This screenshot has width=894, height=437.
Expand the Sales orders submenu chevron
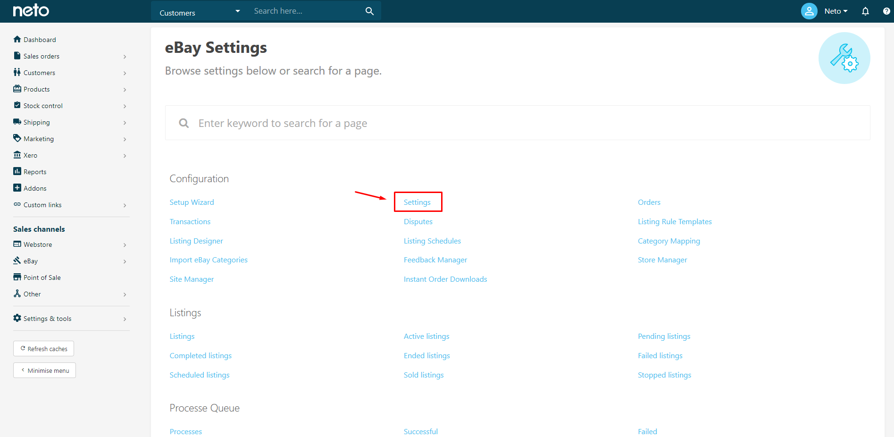125,57
